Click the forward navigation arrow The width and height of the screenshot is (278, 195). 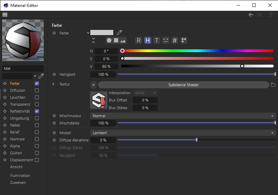click(x=259, y=15)
